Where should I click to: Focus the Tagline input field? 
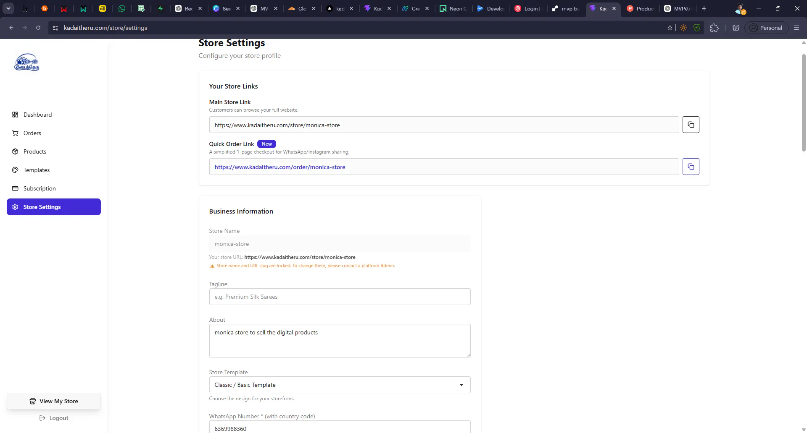tap(340, 297)
